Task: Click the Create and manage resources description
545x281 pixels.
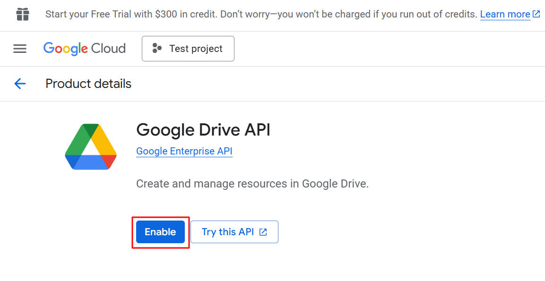Action: pos(252,184)
